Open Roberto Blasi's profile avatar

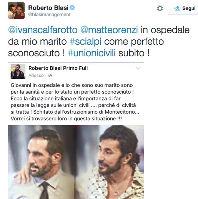[x=16, y=10]
